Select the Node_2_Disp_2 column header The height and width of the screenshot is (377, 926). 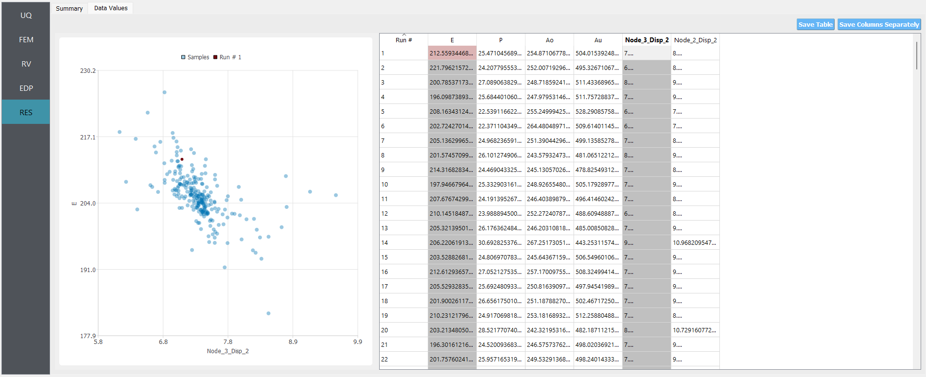pos(695,40)
